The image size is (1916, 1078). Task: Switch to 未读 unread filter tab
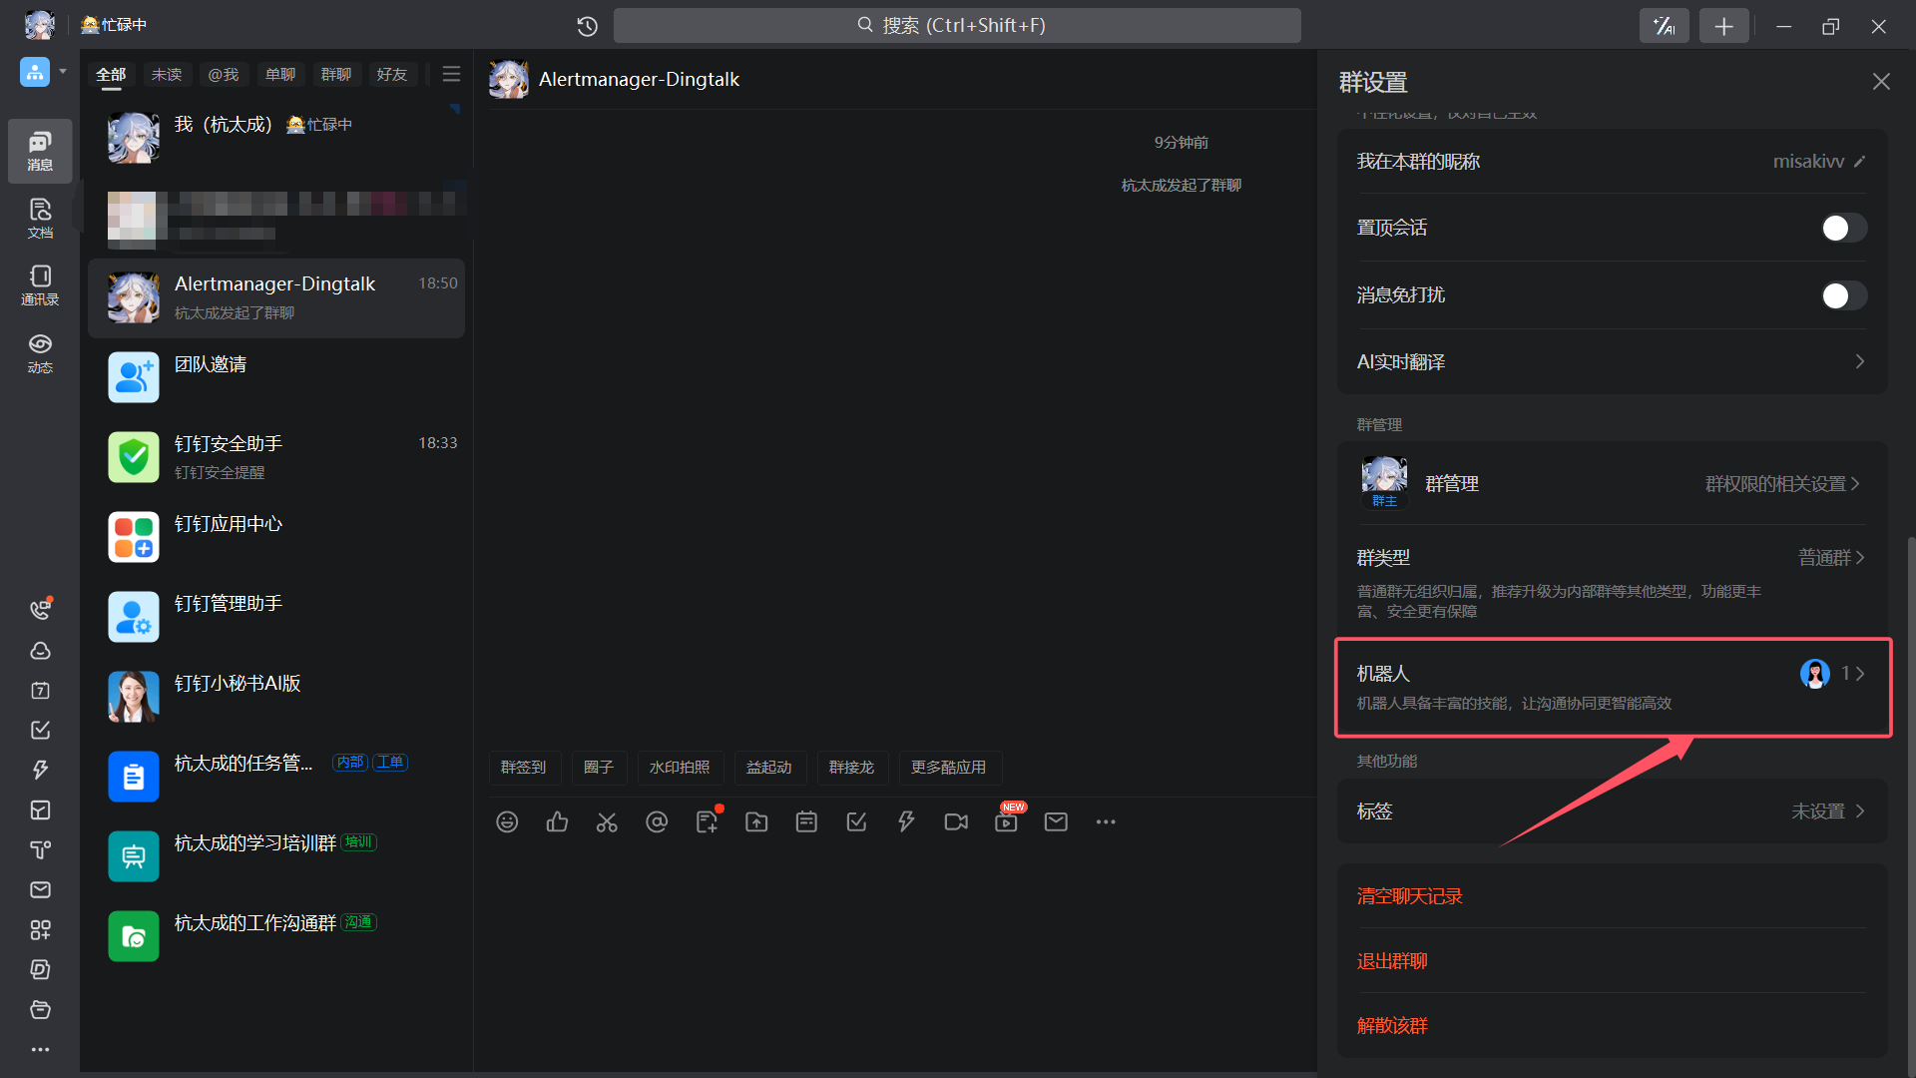[x=167, y=75]
